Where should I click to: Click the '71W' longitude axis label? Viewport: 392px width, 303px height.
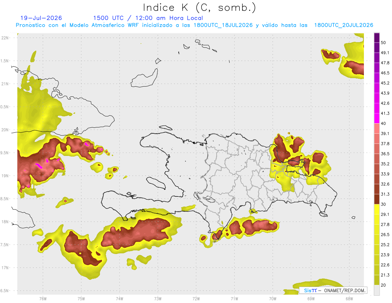234,299
